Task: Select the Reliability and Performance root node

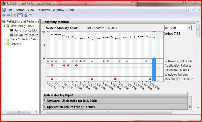Action: [23, 21]
